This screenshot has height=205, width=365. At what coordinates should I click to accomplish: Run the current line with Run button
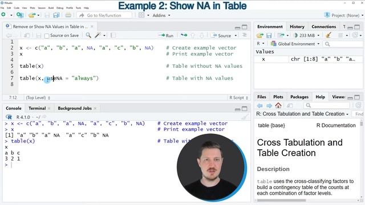click(166, 35)
